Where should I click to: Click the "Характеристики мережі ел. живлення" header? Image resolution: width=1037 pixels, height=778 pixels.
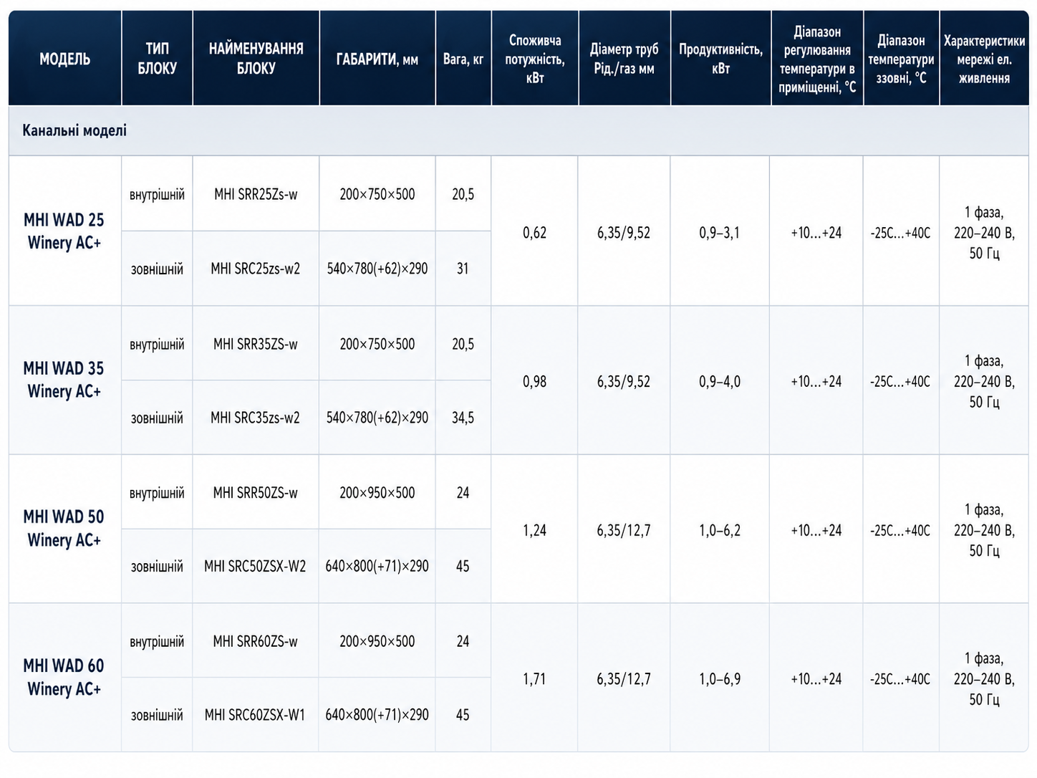click(x=984, y=59)
